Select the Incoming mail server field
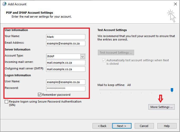This screenshot has width=180, height=132. pyautogui.click(x=66, y=63)
